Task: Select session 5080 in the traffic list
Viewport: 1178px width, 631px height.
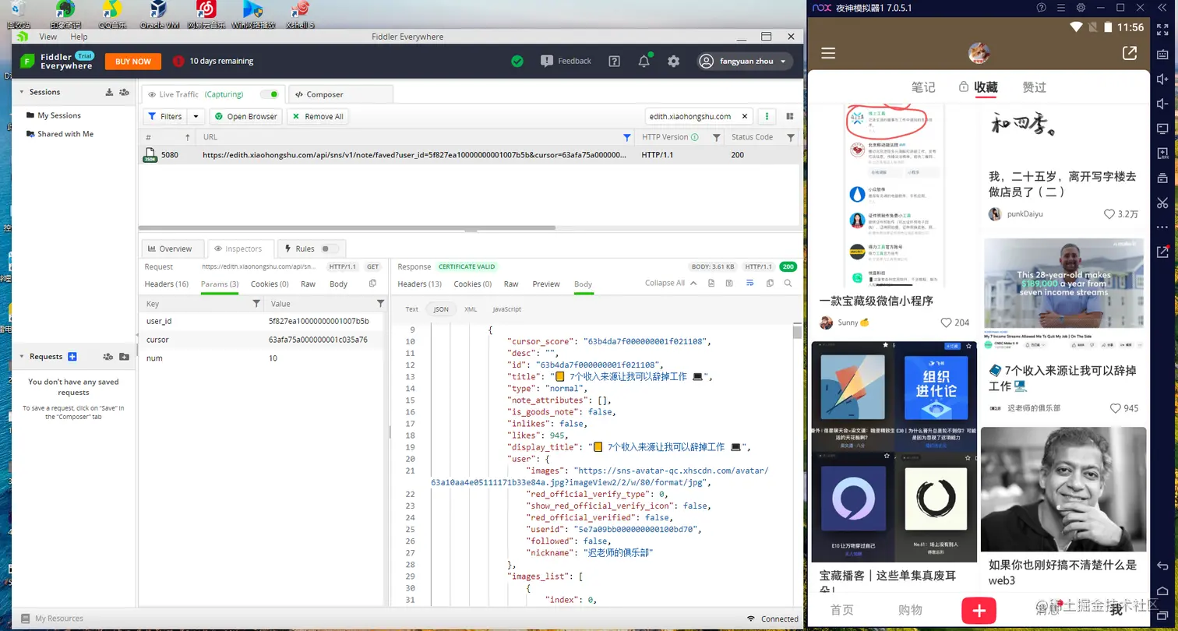Action: pos(470,155)
